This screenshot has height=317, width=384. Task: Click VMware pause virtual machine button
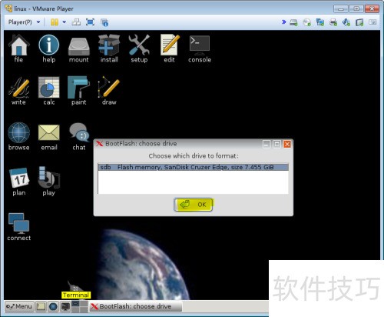point(55,22)
